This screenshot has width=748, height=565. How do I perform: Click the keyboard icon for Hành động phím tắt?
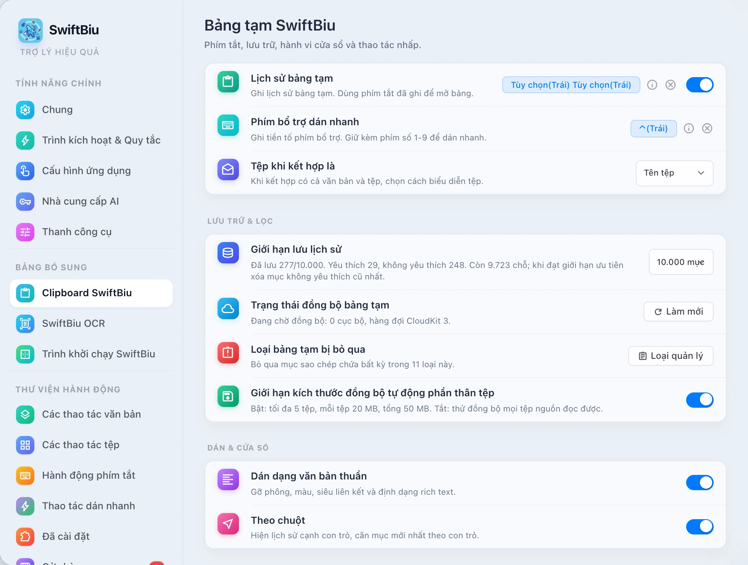click(25, 476)
